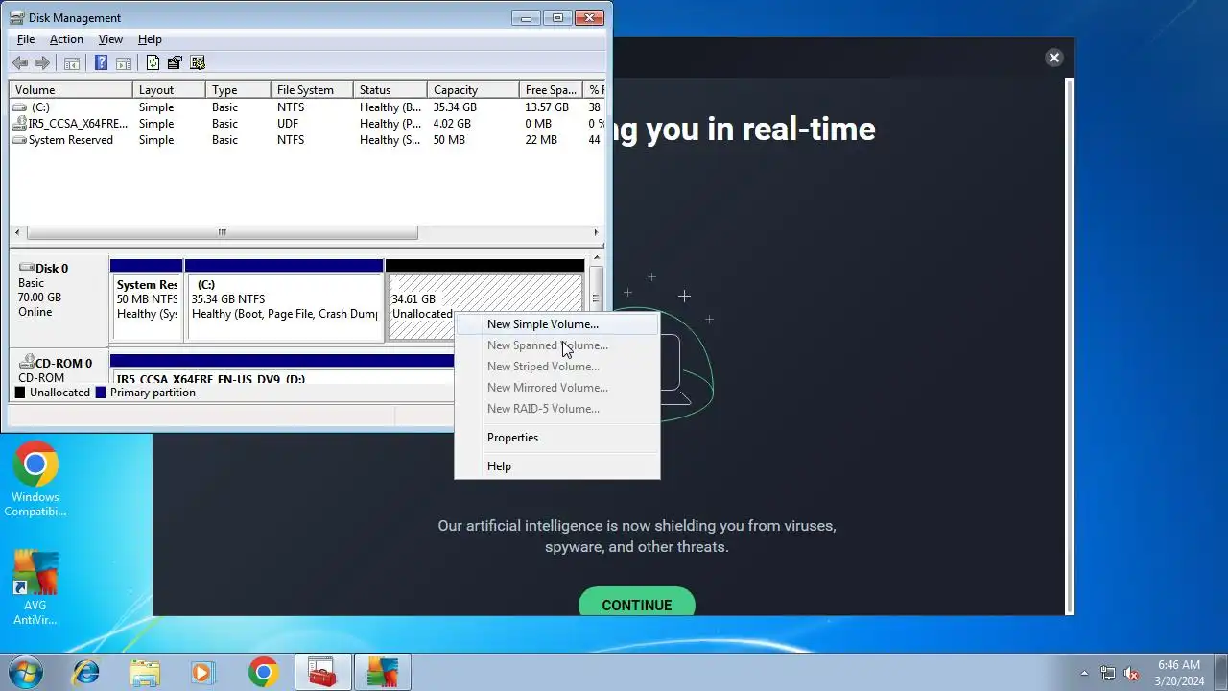Click the AVG AntiVirus desktop shortcut

[35, 587]
